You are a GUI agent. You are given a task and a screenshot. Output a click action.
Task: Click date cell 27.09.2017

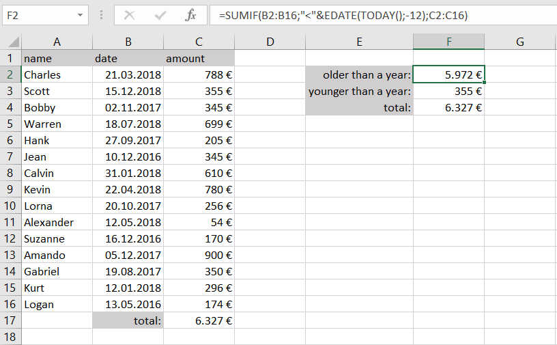pos(128,140)
